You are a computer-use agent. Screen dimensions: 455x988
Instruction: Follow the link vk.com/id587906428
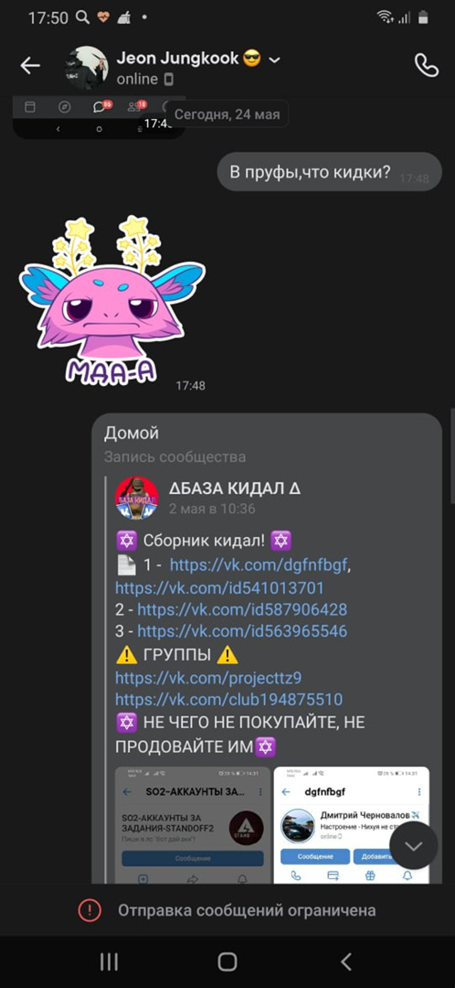click(241, 610)
